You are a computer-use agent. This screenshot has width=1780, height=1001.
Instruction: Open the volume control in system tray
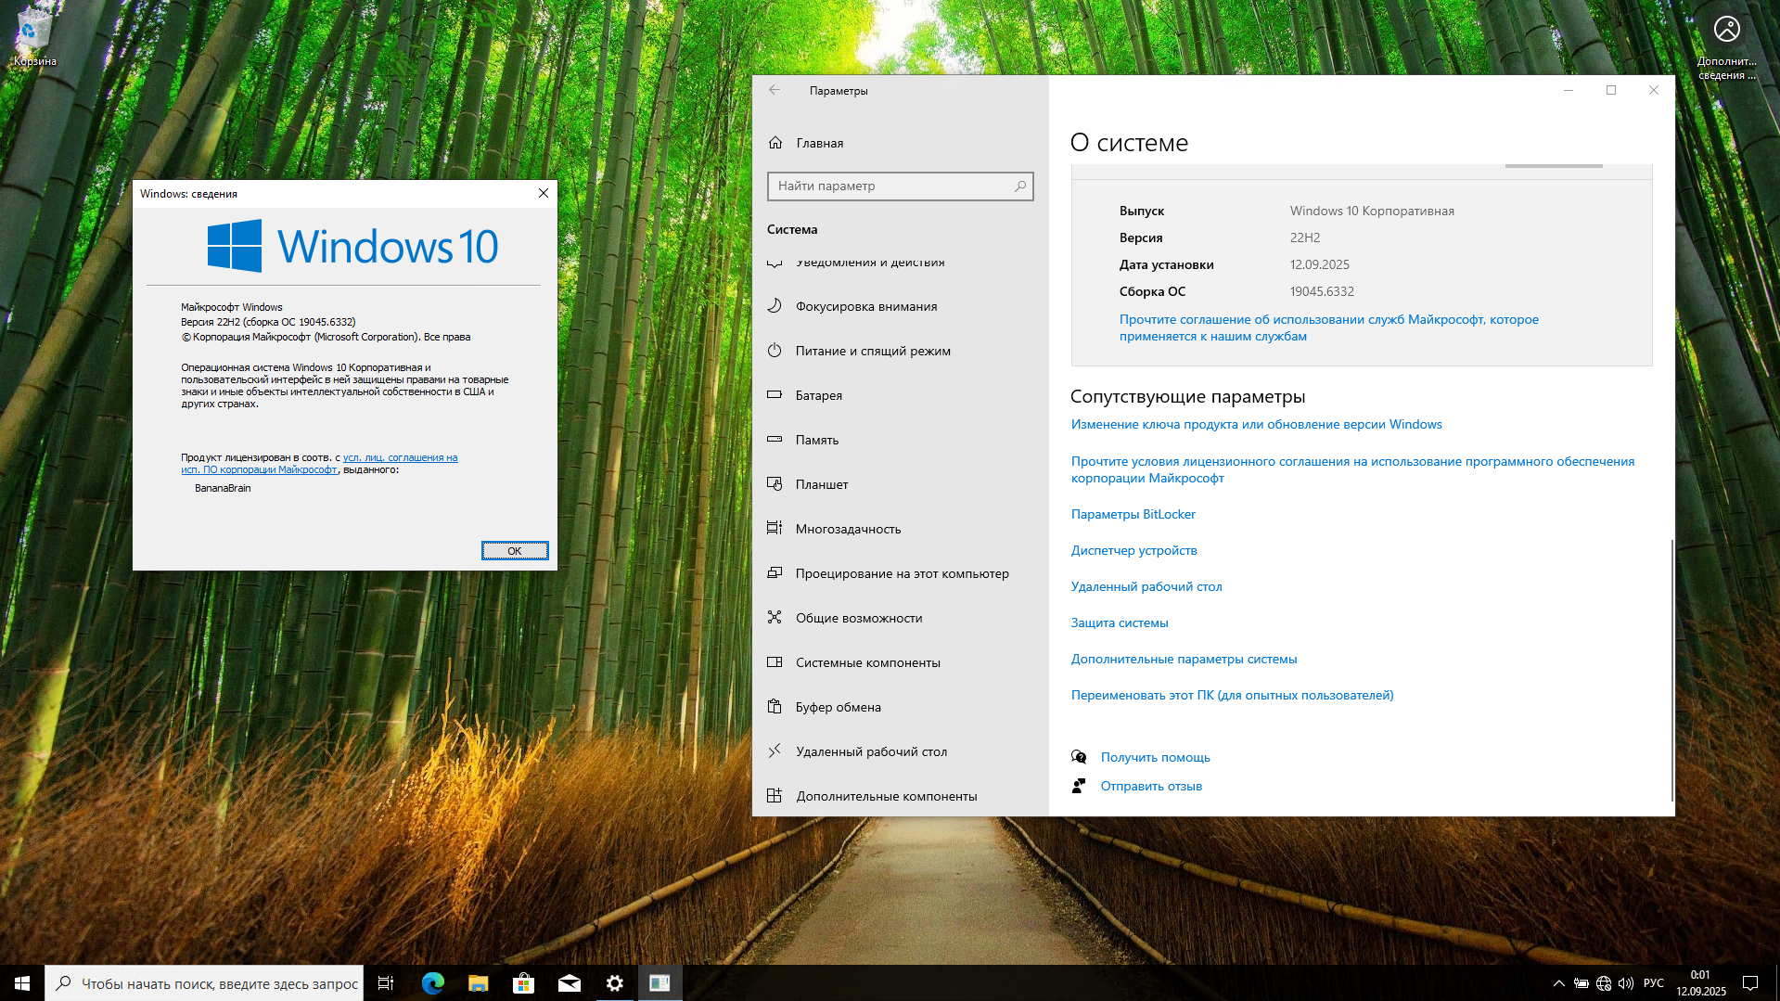1626,983
